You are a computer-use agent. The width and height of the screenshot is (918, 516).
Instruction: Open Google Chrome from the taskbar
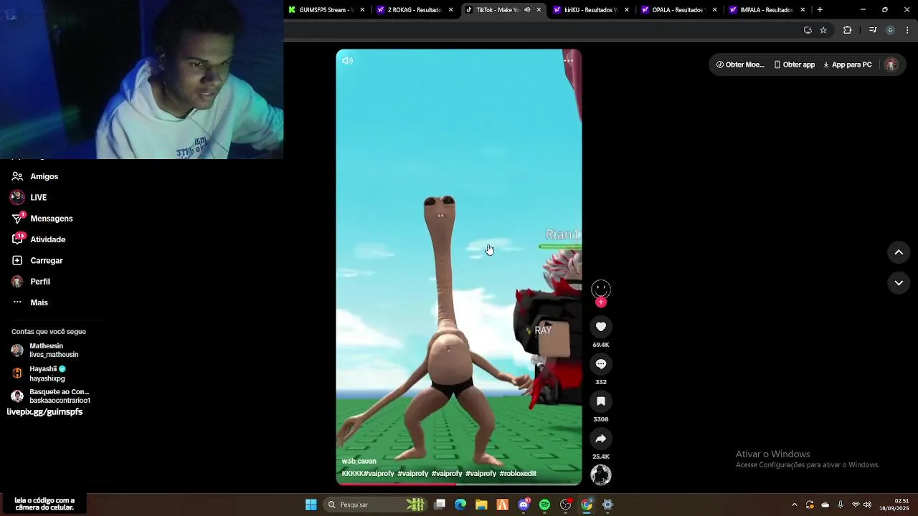(x=587, y=505)
